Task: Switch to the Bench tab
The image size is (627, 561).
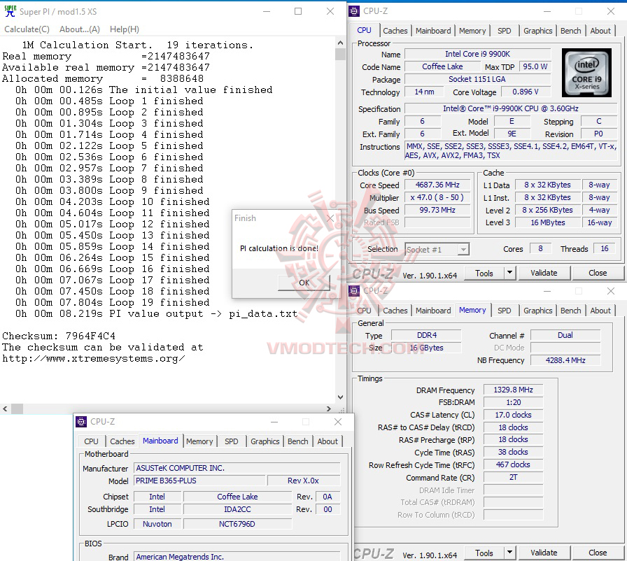Action: tap(570, 30)
